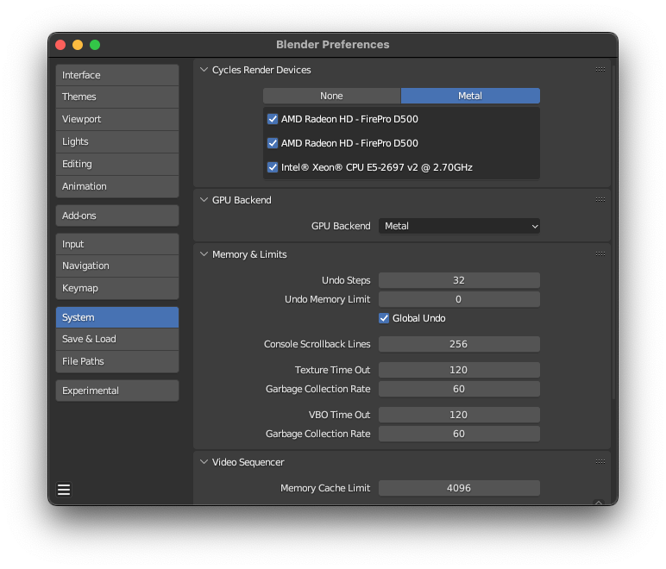
Task: Click the Undo Steps value field
Action: (x=459, y=280)
